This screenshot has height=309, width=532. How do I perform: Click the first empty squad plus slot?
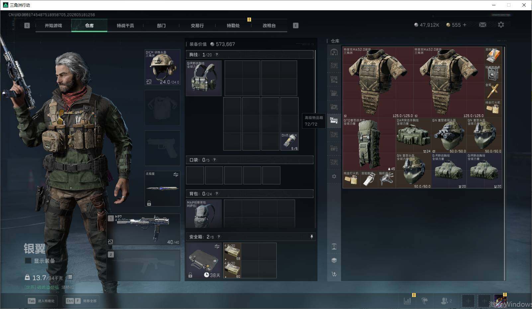(468, 301)
